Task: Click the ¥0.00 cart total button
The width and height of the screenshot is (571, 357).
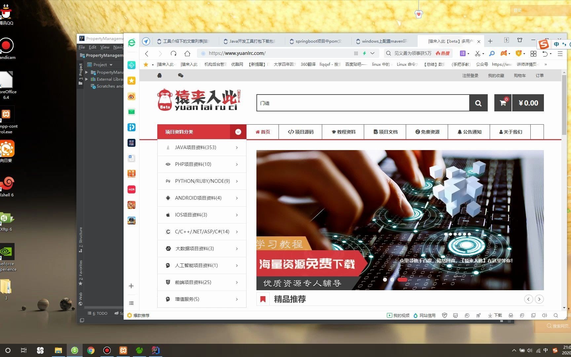Action: point(528,103)
